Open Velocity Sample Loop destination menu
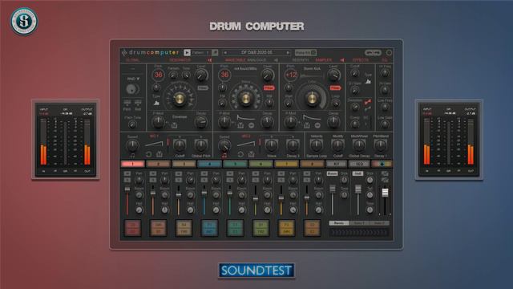This screenshot has height=289, width=513. (317, 156)
